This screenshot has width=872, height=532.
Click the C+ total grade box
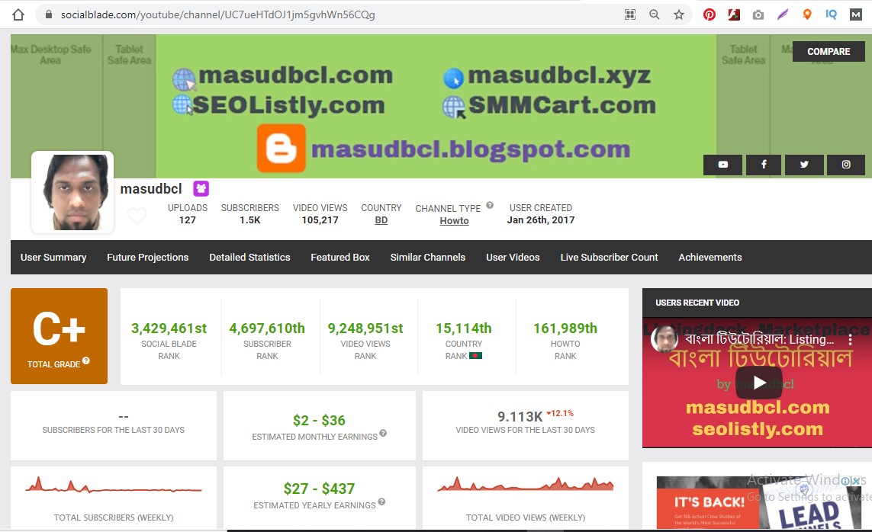point(59,336)
